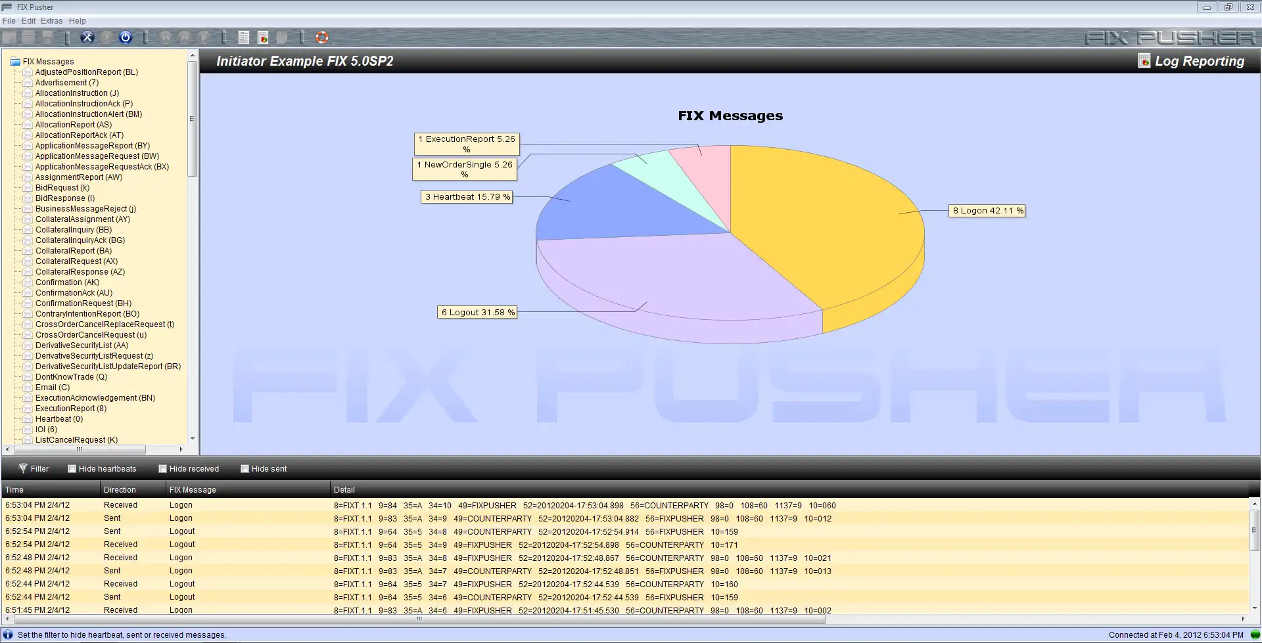Click the Log Reporting header icon

pyautogui.click(x=1144, y=61)
